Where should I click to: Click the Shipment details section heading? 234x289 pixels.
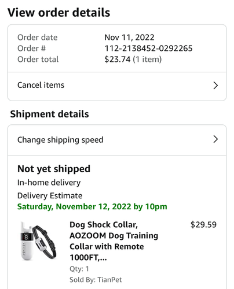[49, 114]
